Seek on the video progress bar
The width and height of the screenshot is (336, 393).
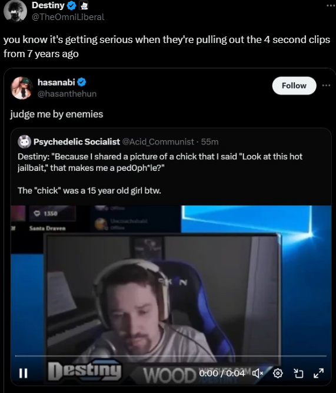(x=171, y=356)
